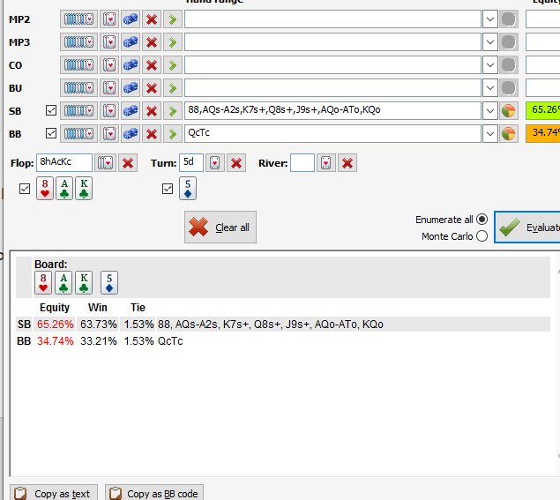The image size is (560, 500).
Task: Open range selector for BU
Action: [78, 88]
